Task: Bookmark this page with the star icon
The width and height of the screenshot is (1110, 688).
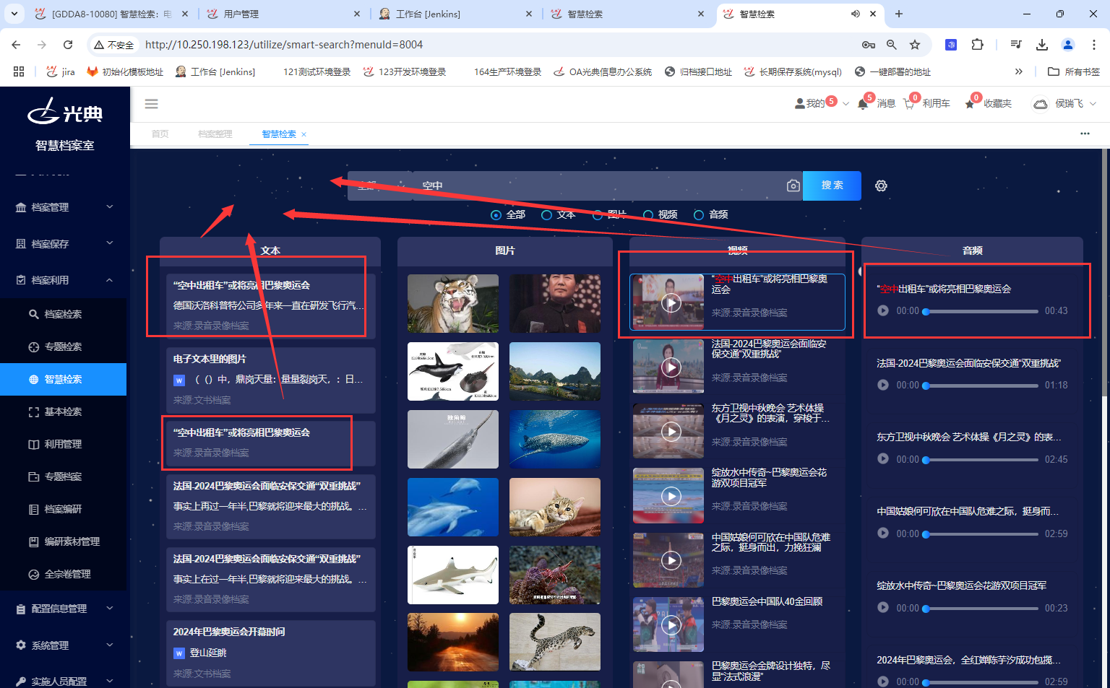Action: [x=915, y=45]
